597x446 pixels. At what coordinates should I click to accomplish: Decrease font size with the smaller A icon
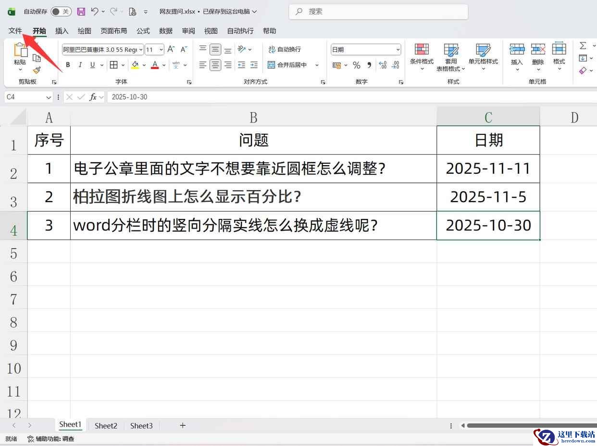(x=184, y=49)
